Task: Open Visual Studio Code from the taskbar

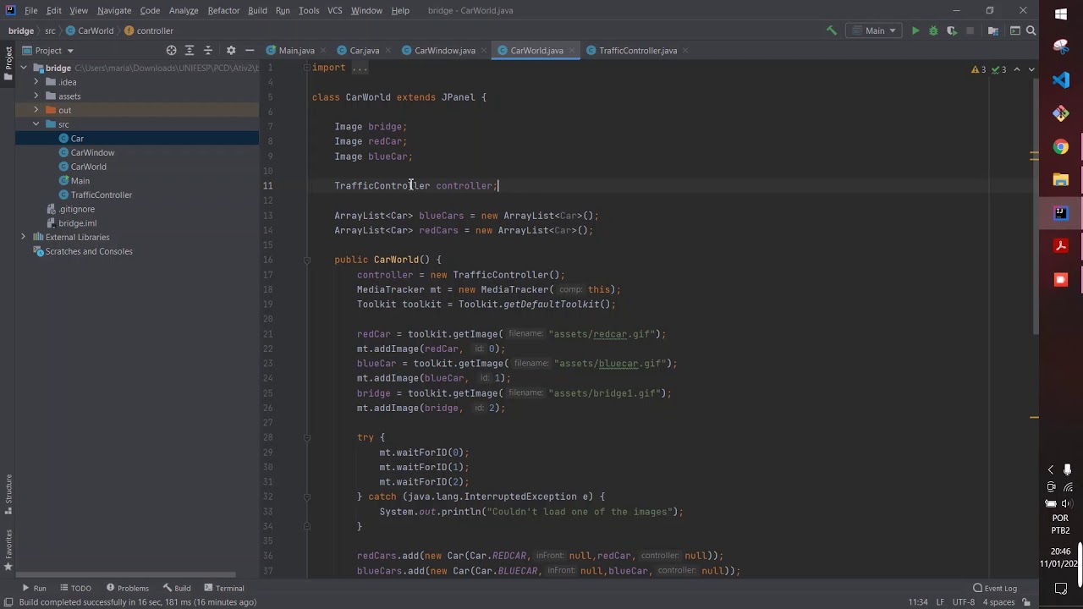Action: coord(1061,80)
